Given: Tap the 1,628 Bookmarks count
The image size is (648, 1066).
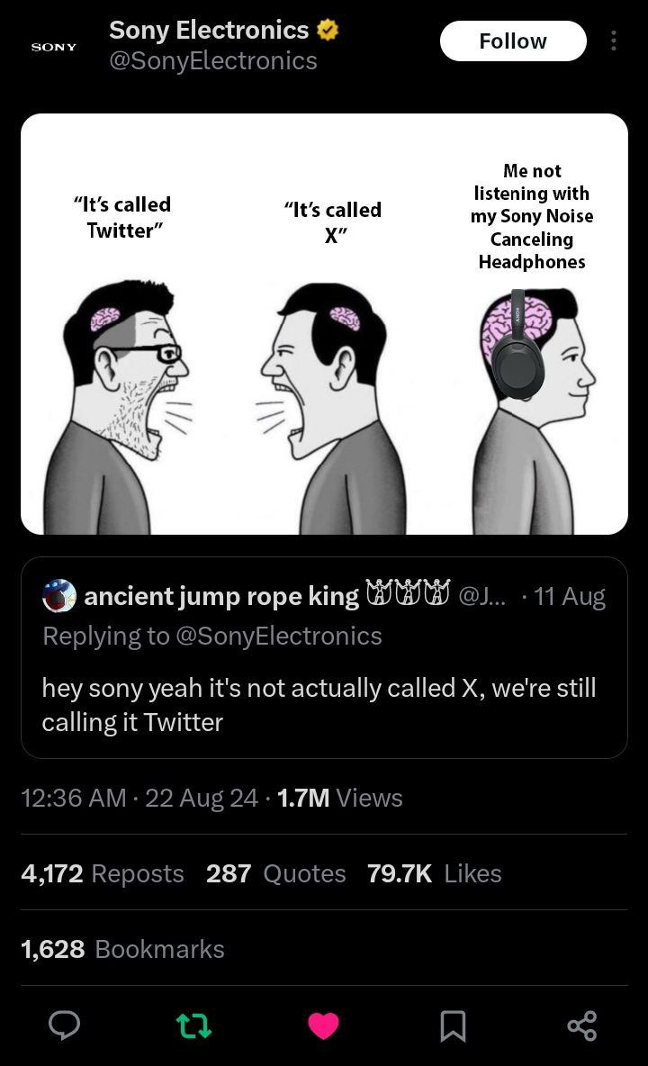Looking at the screenshot, I should coord(122,949).
